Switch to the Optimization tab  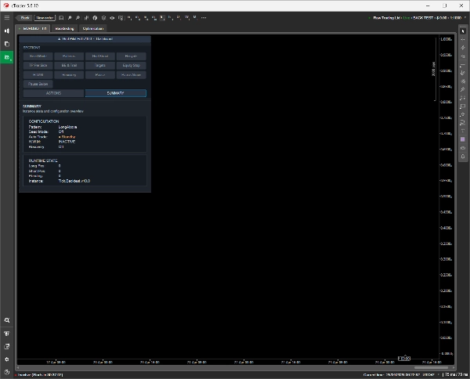(x=93, y=28)
